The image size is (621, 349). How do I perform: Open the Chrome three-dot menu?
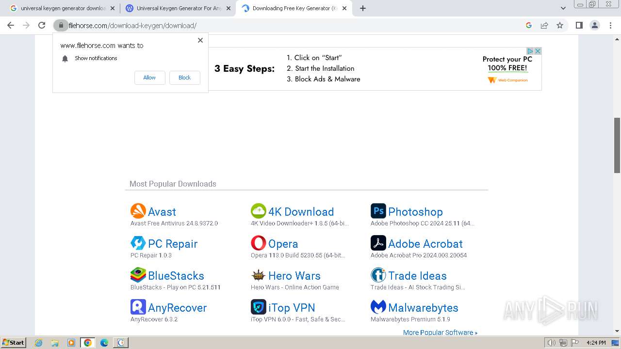[610, 25]
